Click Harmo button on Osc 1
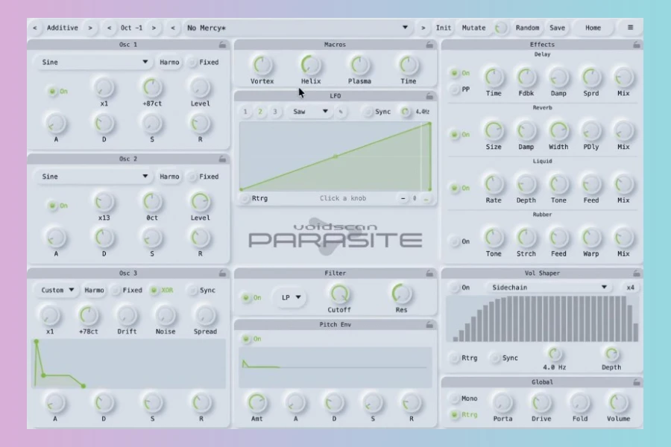Screen dimensions: 671x447 click(x=169, y=63)
